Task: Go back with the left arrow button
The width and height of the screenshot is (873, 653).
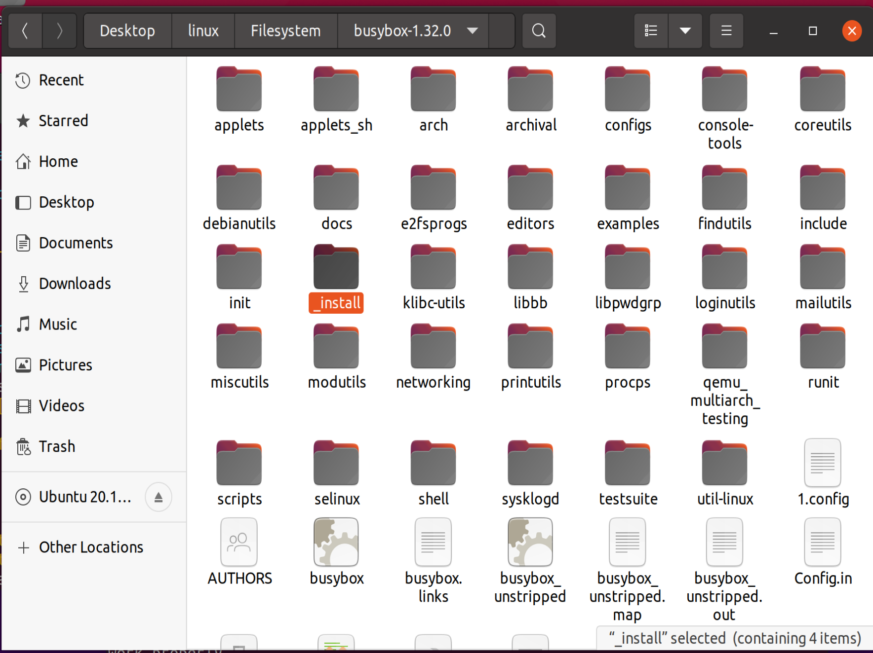Action: (x=25, y=31)
